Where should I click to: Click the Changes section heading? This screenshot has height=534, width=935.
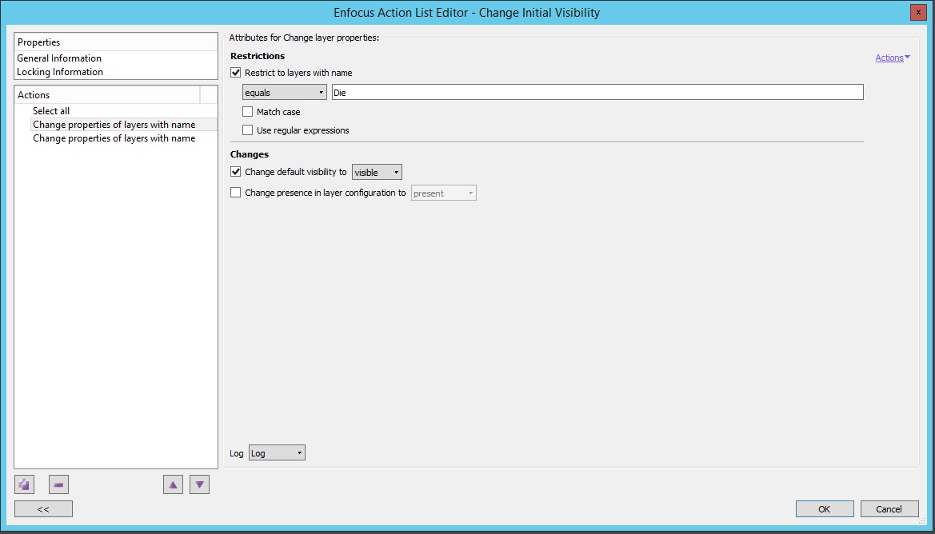[x=250, y=154]
